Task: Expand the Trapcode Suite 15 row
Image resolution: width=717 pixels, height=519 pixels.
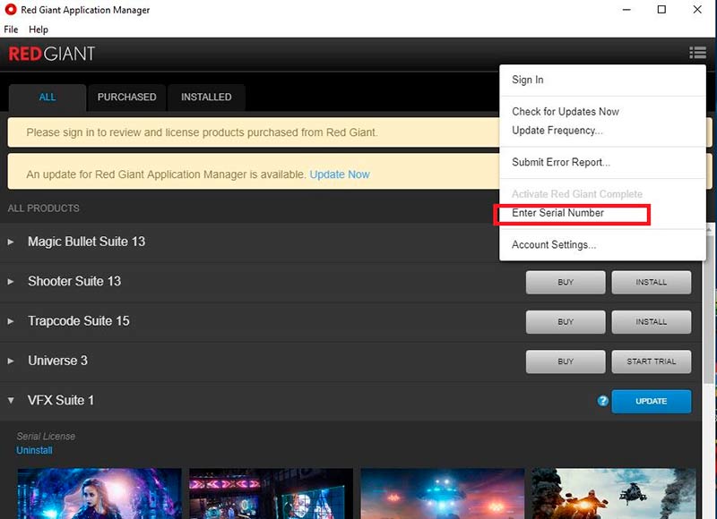Action: pos(11,321)
